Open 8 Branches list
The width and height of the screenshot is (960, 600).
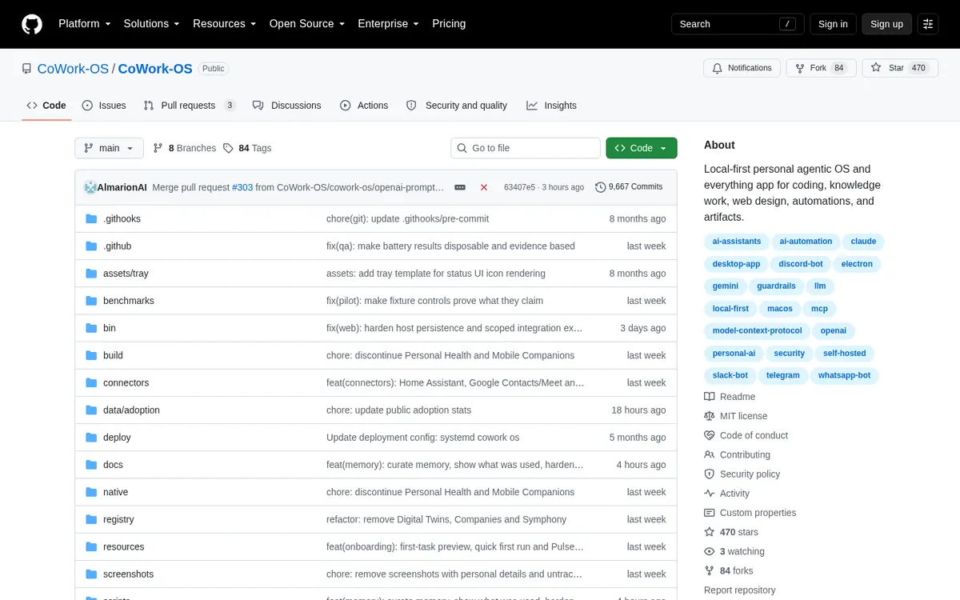pos(185,148)
